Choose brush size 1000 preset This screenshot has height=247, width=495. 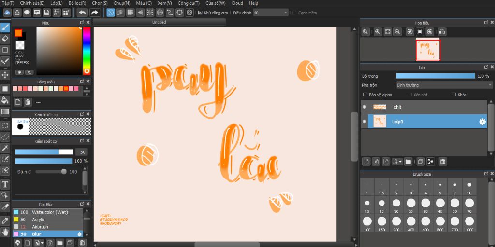click(469, 223)
